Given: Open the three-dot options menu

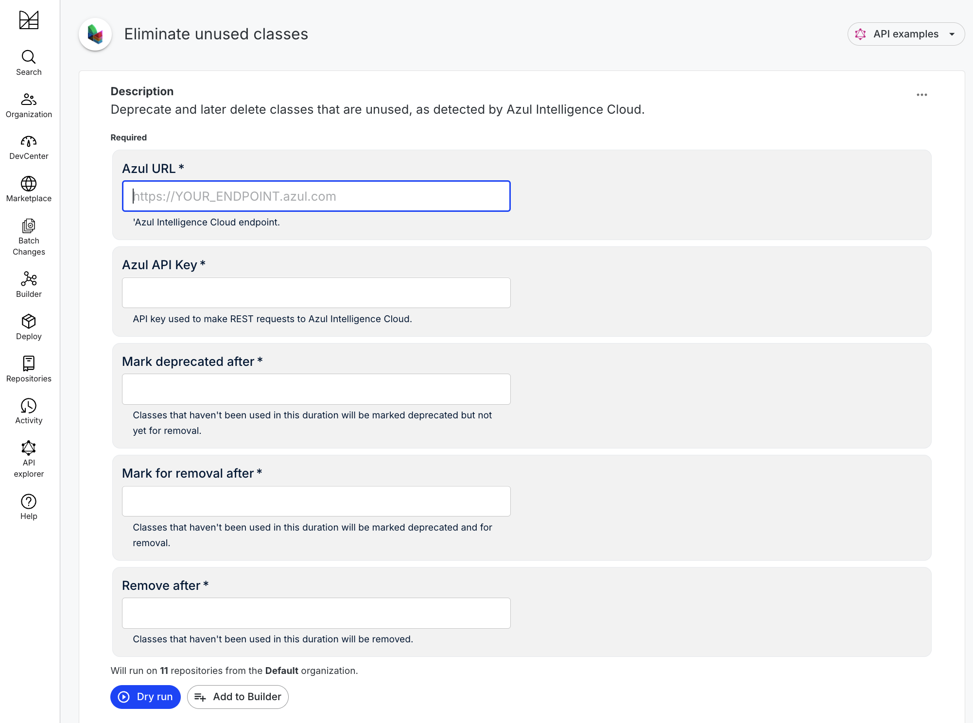Looking at the screenshot, I should coord(922,95).
